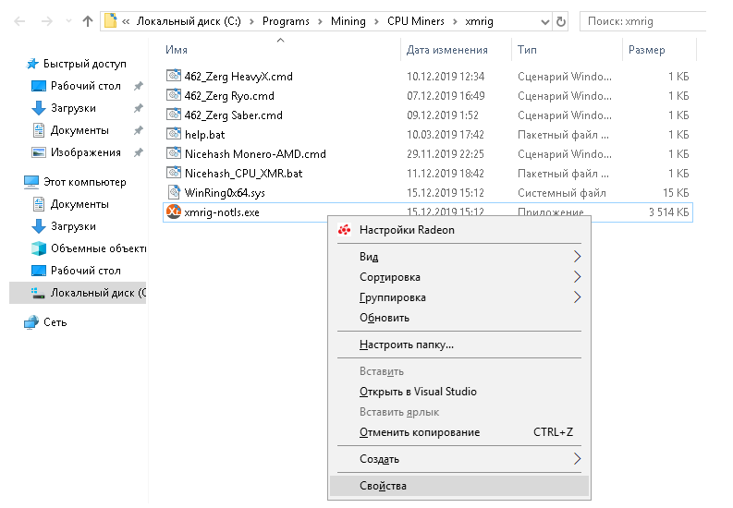Open pinned 'Документы' under Quick access
This screenshot has width=733, height=508.
coord(79,130)
